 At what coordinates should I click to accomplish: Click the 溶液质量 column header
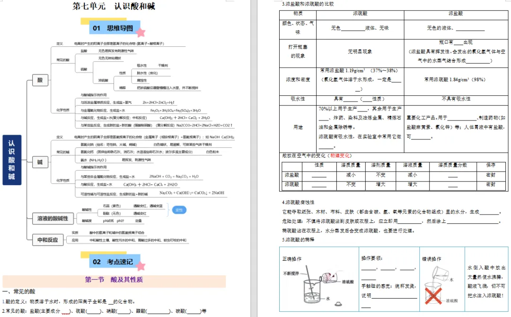pyautogui.click(x=412, y=165)
